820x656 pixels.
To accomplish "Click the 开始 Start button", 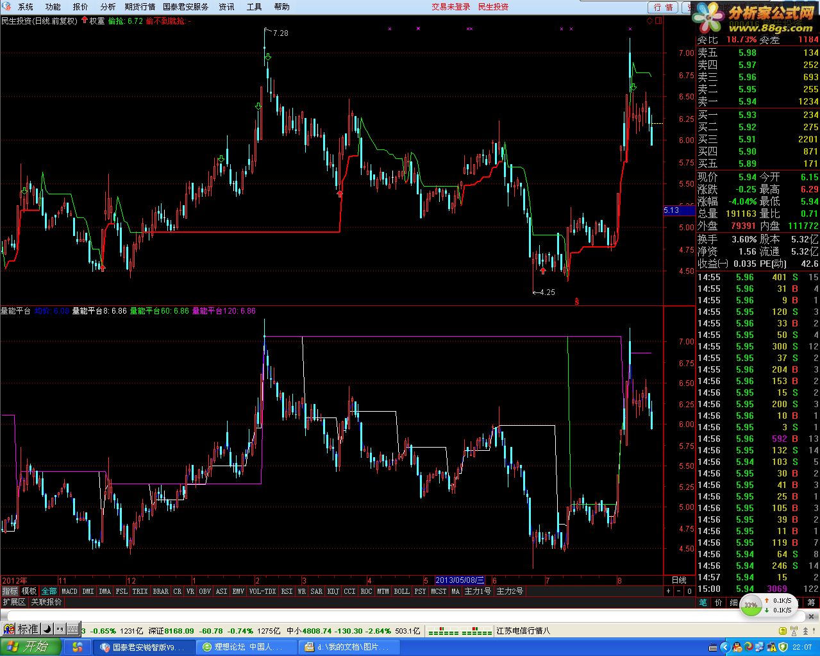I will tap(31, 646).
